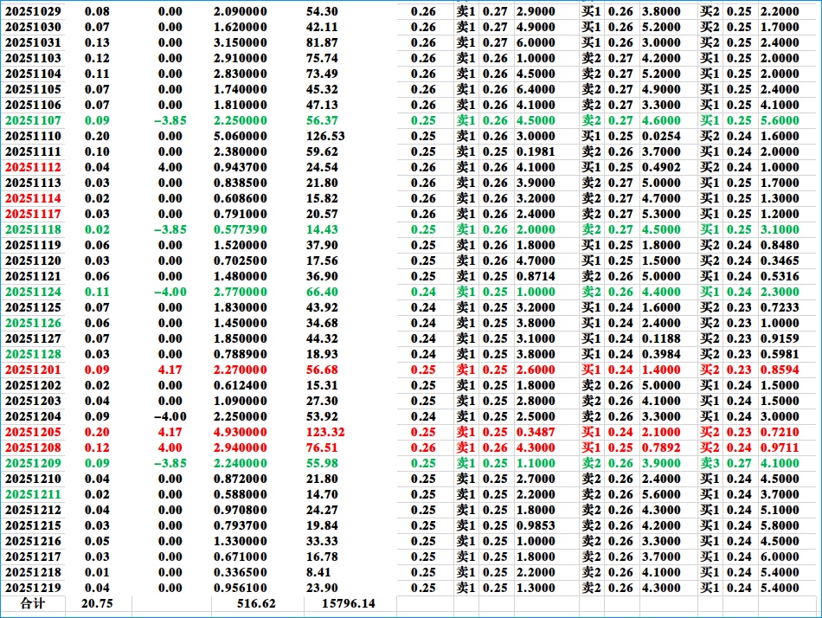
Task: Click the quantity 0.9159 in row 20251127
Action: (x=780, y=339)
